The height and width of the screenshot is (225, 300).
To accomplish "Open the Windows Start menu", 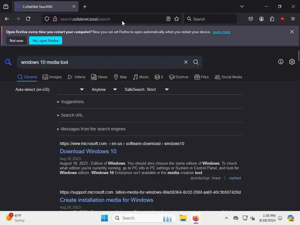I will point(105,218).
